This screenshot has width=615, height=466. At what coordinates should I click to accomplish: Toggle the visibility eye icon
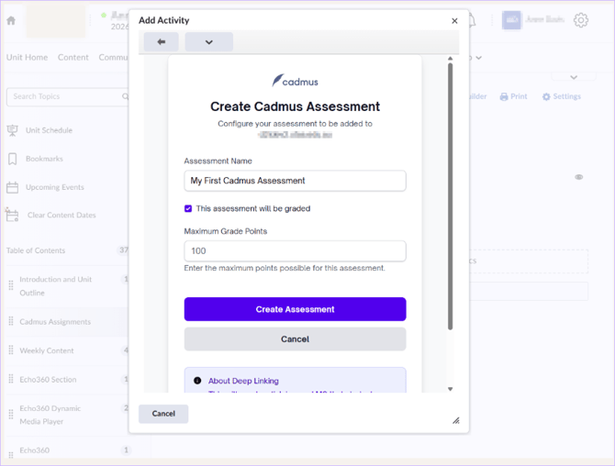click(x=578, y=177)
